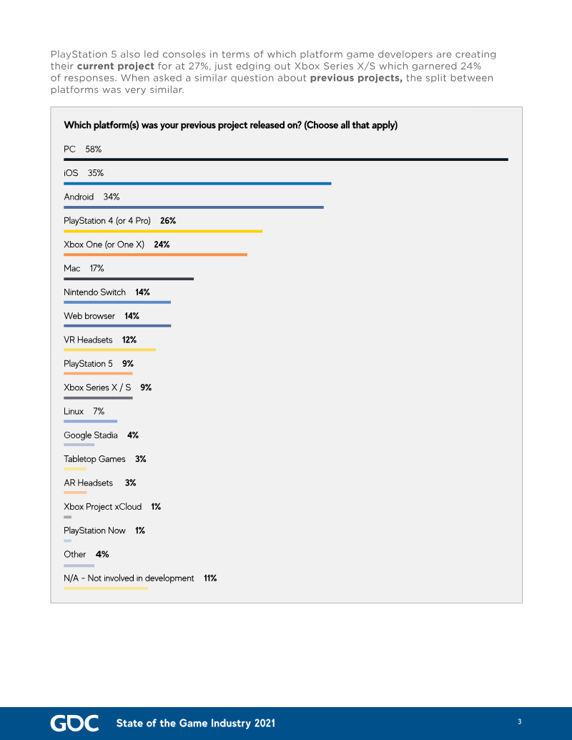Select the iOS 35% blue bar
The width and height of the screenshot is (572, 740).
click(x=197, y=184)
